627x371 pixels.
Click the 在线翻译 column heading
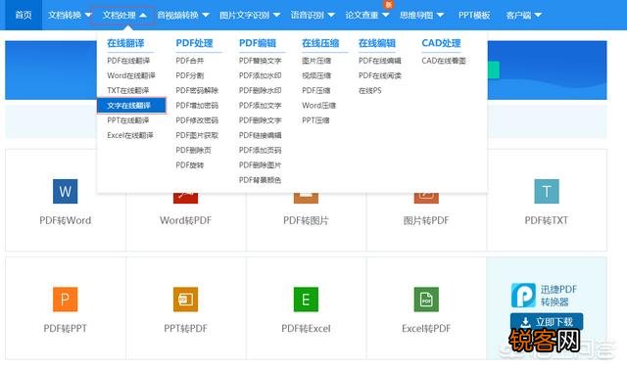pyautogui.click(x=125, y=43)
